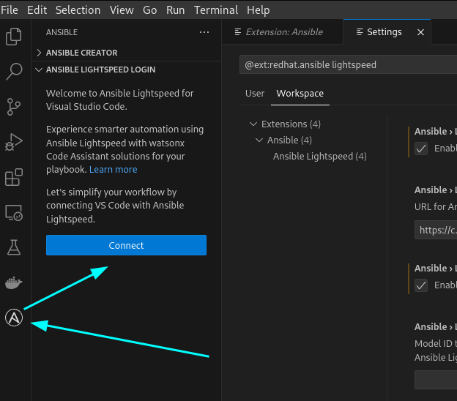
Task: Open Ansible panel more actions ellipsis
Action: click(x=204, y=32)
